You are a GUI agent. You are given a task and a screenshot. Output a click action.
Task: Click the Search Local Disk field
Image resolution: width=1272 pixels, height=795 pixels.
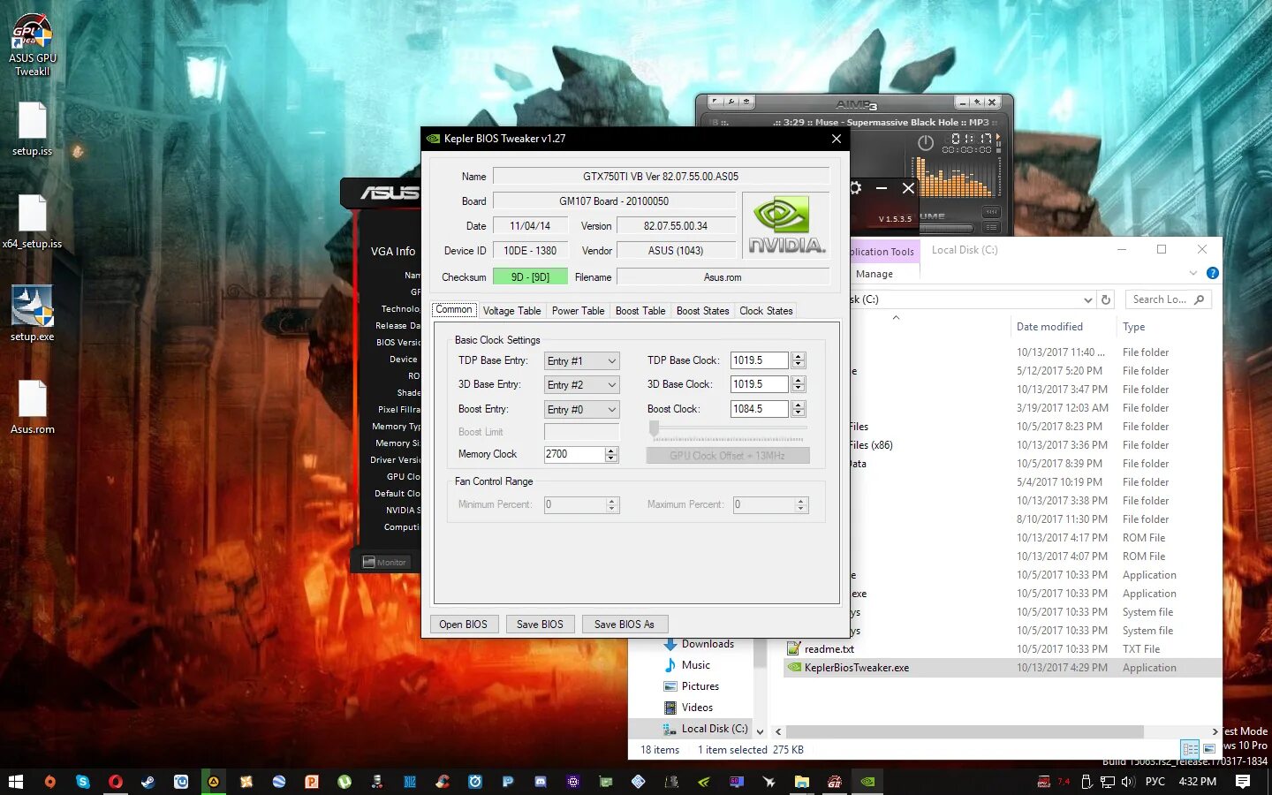tap(1168, 299)
